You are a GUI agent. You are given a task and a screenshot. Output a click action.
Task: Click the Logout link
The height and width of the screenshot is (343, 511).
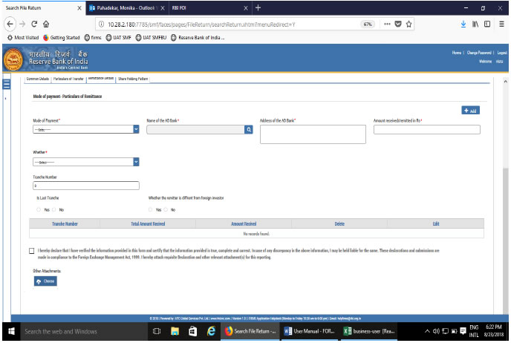coord(502,53)
